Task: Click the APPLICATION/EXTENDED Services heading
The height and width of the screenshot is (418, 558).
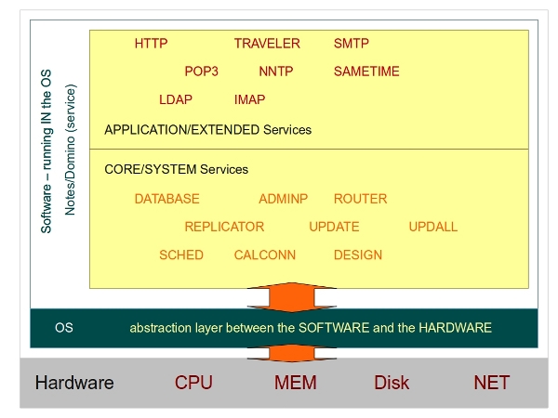Action: pos(208,130)
